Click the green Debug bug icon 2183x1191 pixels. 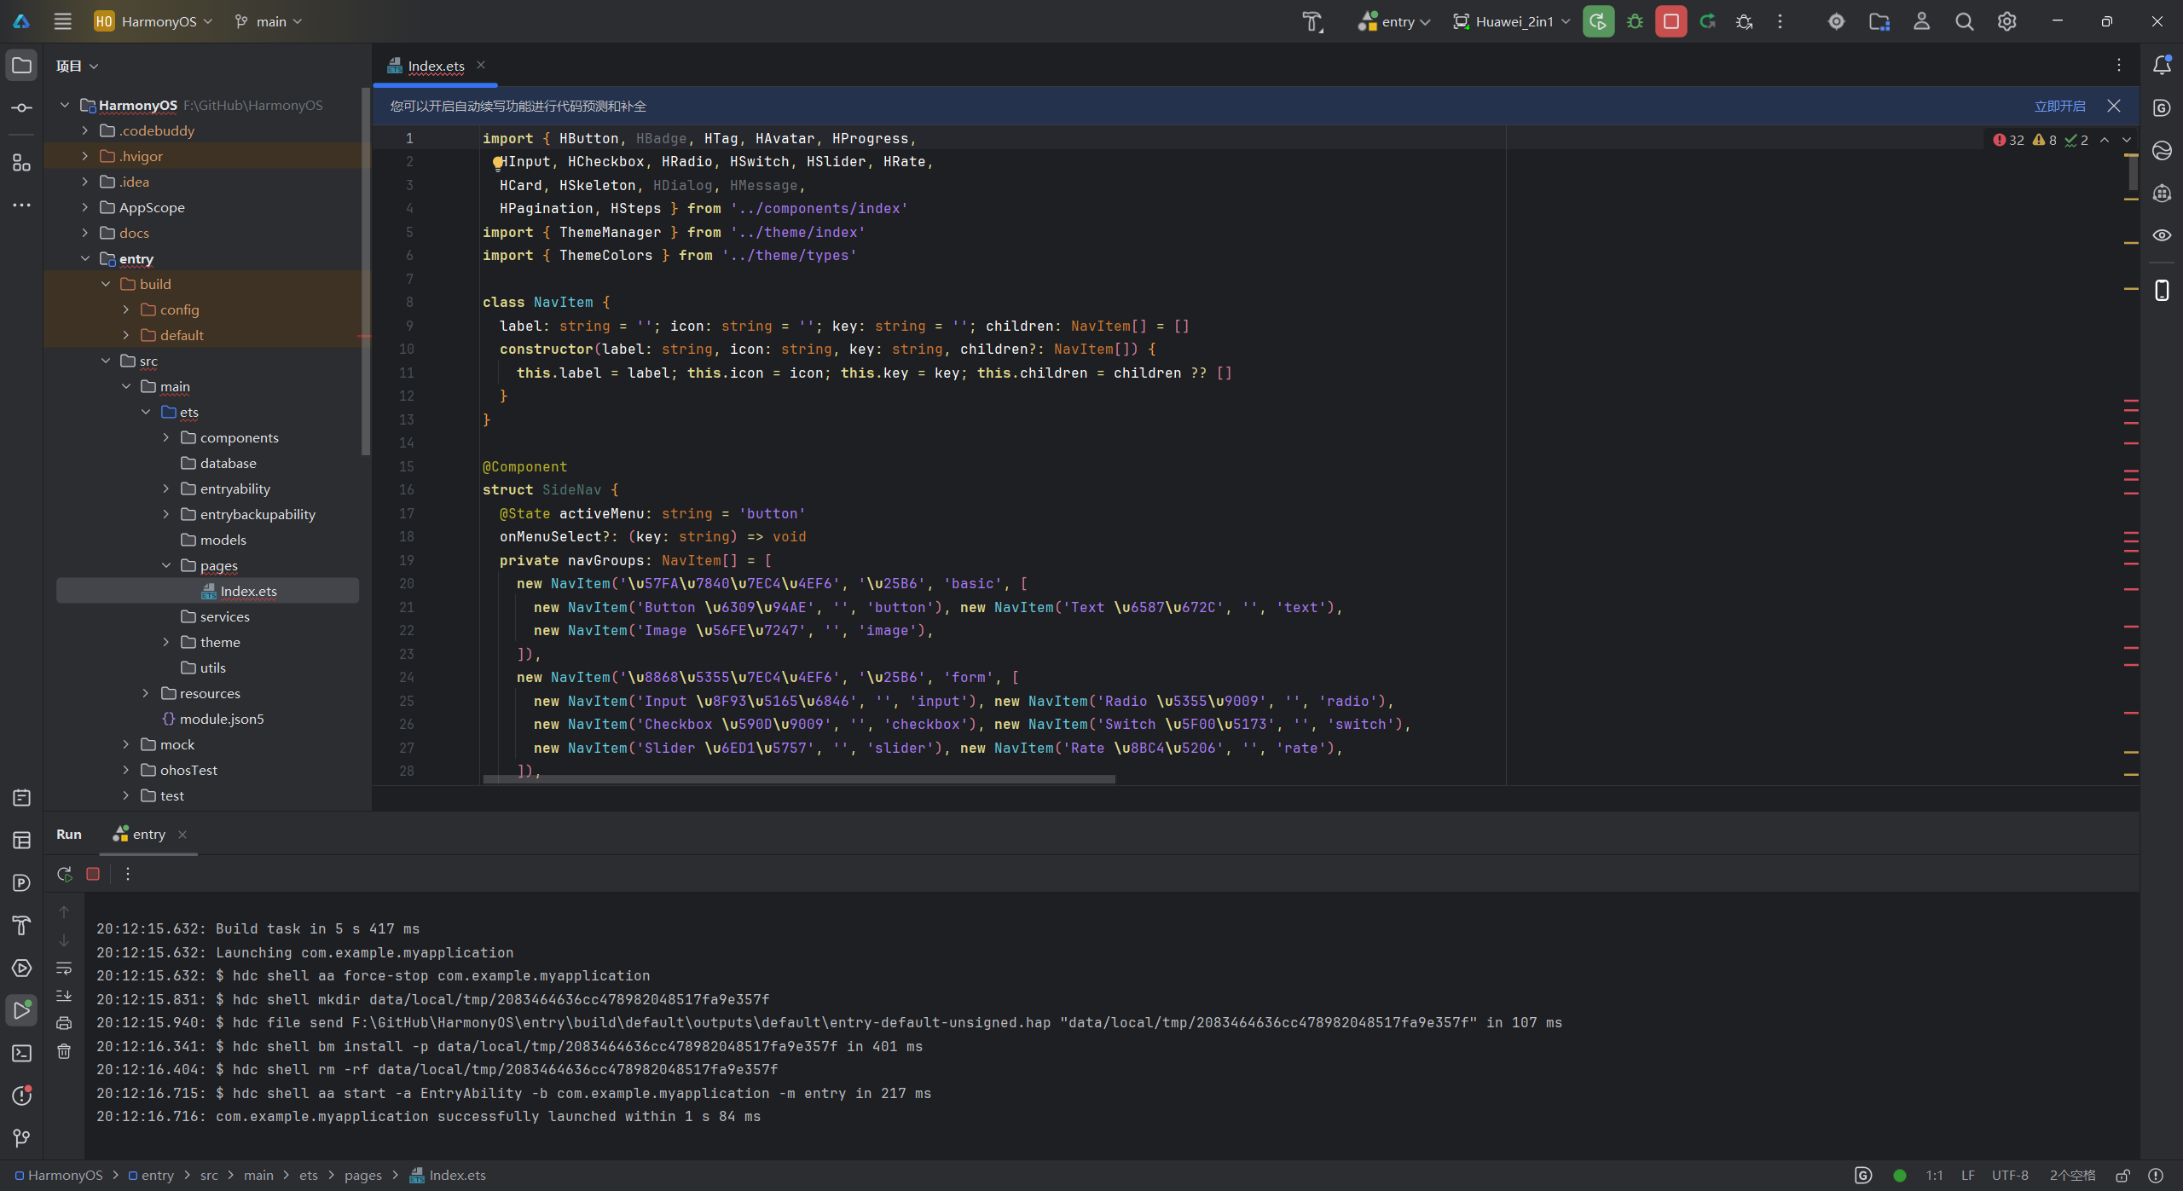point(1635,22)
